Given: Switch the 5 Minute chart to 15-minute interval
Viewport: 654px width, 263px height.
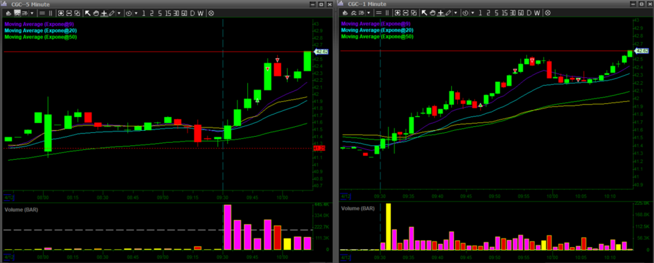Looking at the screenshot, I should tap(167, 13).
